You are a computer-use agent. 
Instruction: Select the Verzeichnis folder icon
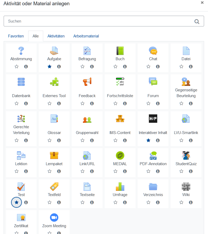(x=153, y=187)
